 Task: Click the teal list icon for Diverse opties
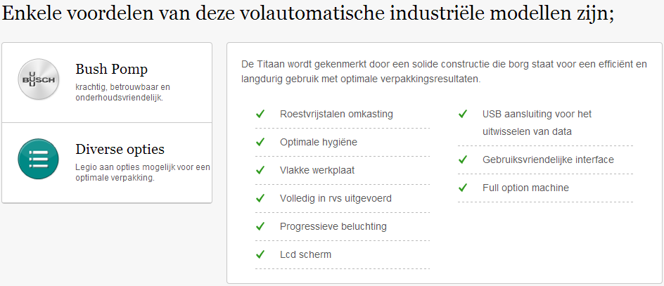[x=38, y=159]
